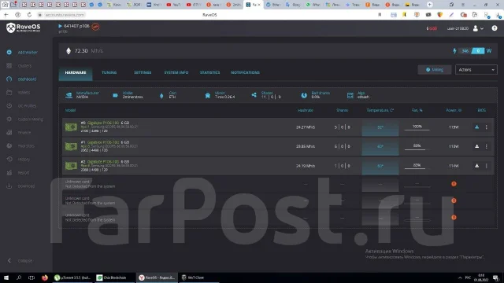
Task: Switch to the Notifications tab
Action: (x=245, y=72)
